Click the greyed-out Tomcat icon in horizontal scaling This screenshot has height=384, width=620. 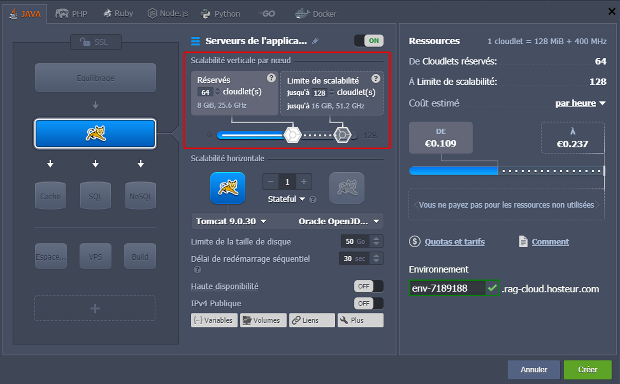point(347,188)
